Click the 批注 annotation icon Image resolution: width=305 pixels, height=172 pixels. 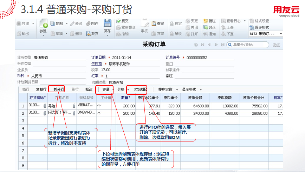click(x=206, y=21)
